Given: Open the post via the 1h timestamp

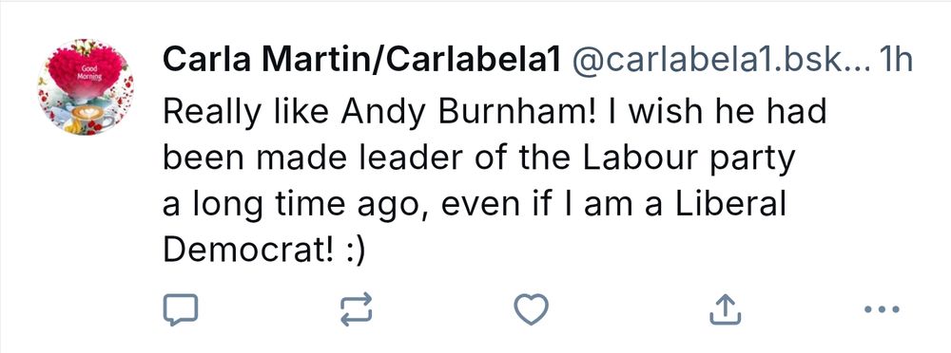Looking at the screenshot, I should click(897, 61).
